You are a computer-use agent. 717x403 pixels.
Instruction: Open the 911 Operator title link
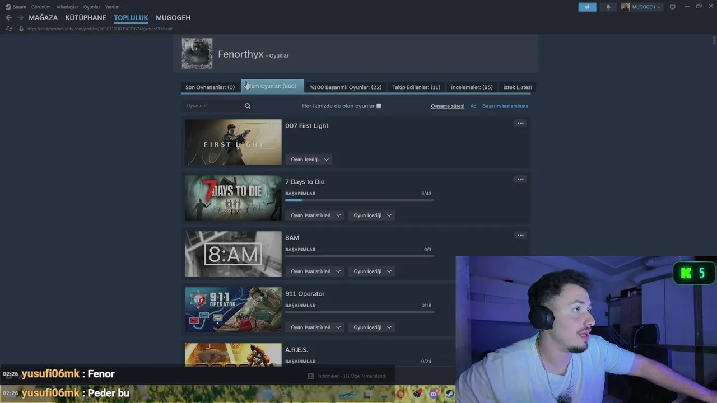coord(305,294)
